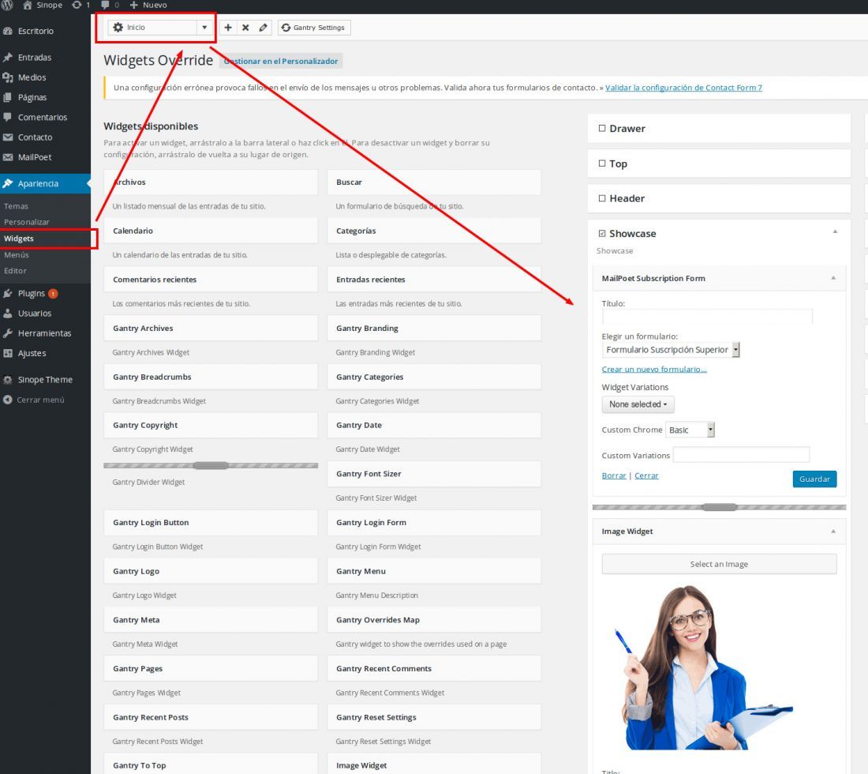Select the Archivos widget
868x774 pixels.
(211, 182)
